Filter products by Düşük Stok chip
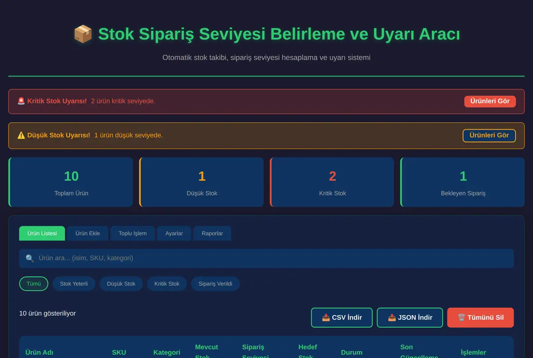The height and width of the screenshot is (358, 533). [121, 284]
